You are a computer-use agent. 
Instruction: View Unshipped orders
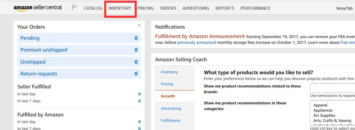(33, 62)
